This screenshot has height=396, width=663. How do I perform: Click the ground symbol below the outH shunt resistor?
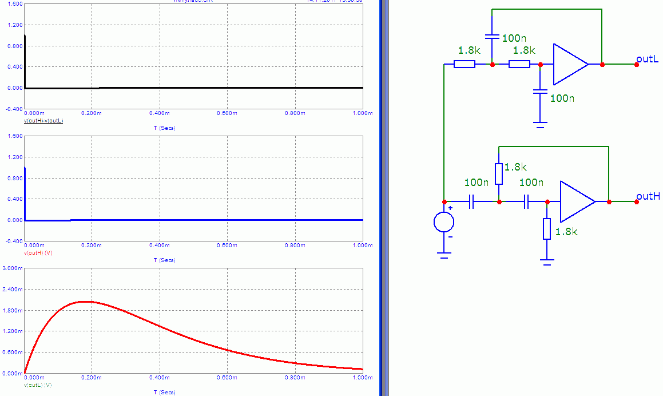pyautogui.click(x=547, y=262)
